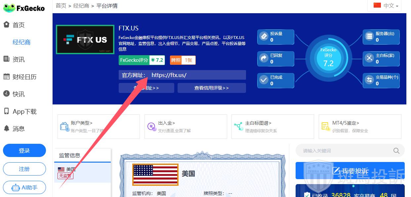Click the search magnifier icon
The image size is (411, 197).
[396, 151]
